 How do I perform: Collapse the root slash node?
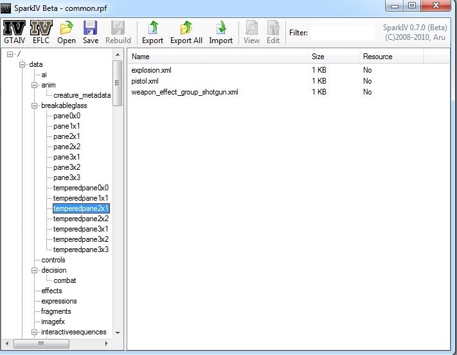(10, 54)
